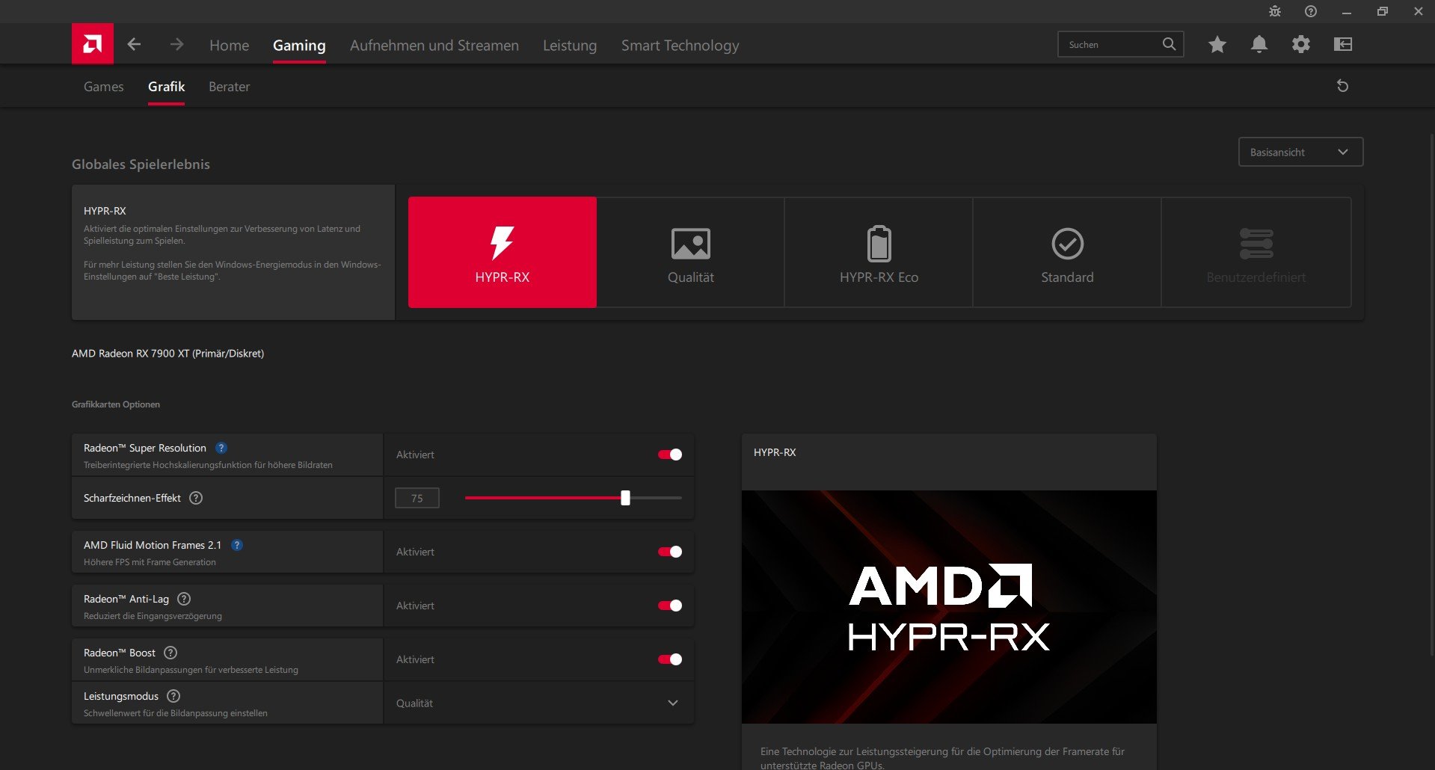Screen dimensions: 1435x770
Task: Open settings gear icon
Action: coord(1301,45)
